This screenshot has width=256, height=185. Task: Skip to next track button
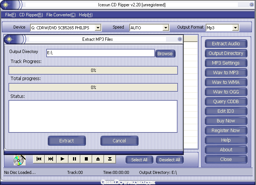pyautogui.click(x=51, y=159)
